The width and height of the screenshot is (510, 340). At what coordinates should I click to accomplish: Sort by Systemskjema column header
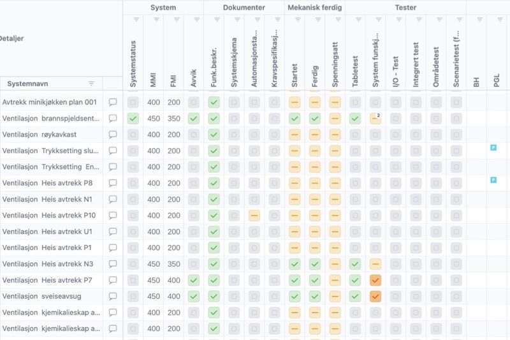coord(234,63)
